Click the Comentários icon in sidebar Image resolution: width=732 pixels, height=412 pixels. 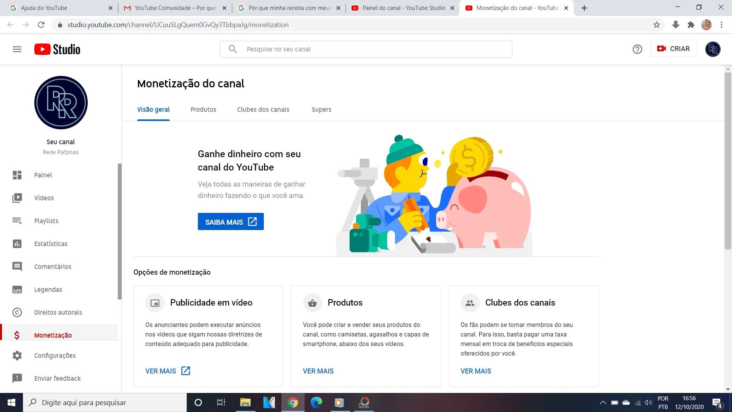(17, 267)
